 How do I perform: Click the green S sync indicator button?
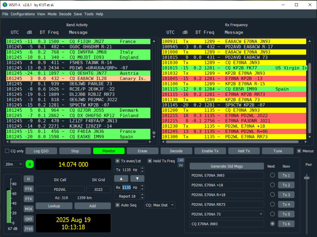30,164
